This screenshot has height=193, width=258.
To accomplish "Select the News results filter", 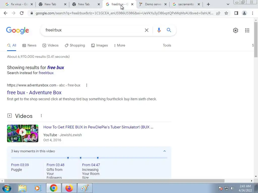I will pos(29,45).
